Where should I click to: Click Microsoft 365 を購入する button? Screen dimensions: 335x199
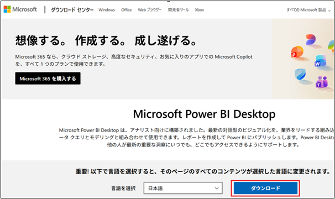[x=48, y=78]
